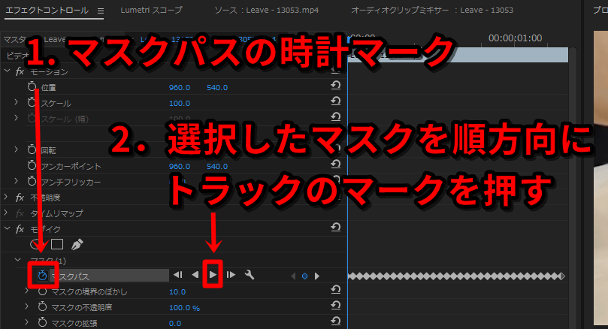The width and height of the screenshot is (608, 329).
Task: Reset the スケール（幅） parameter
Action: pos(336,116)
